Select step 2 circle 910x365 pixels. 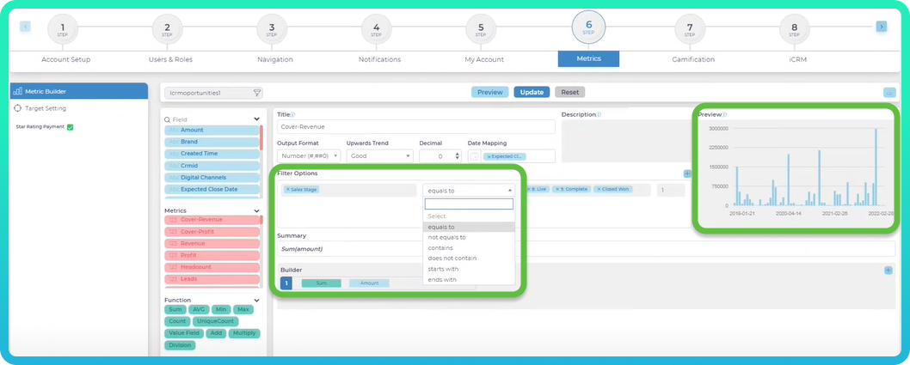[167, 29]
